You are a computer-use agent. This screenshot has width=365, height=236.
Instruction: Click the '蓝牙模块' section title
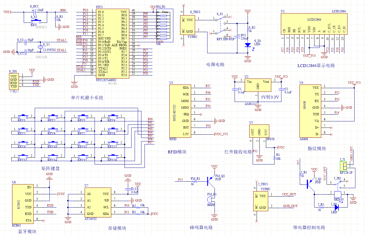(27, 232)
